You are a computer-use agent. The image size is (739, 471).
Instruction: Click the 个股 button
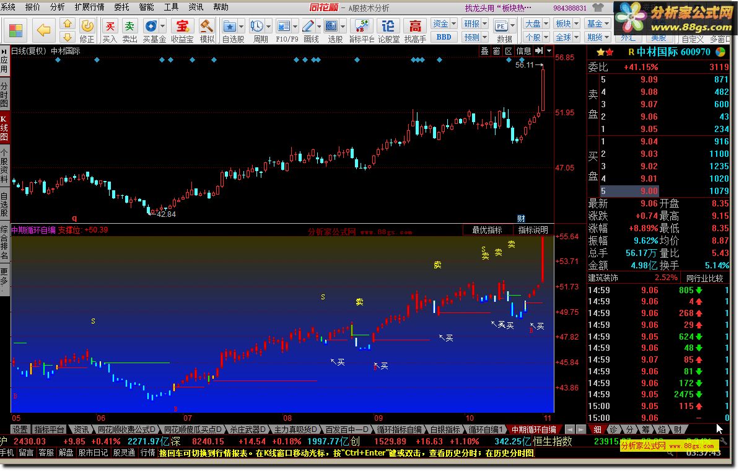(x=533, y=37)
